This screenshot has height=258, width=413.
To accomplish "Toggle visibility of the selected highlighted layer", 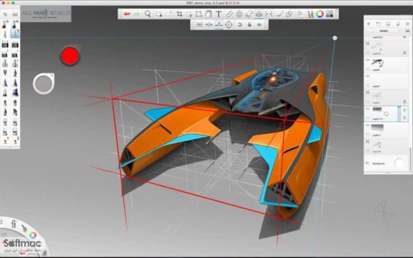I will coord(368,109).
